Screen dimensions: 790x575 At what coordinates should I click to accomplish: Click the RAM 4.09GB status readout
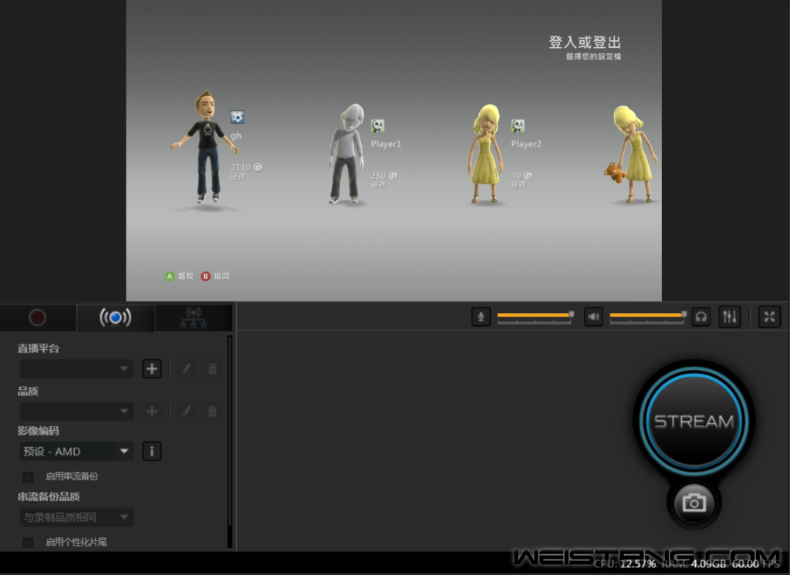pyautogui.click(x=694, y=564)
